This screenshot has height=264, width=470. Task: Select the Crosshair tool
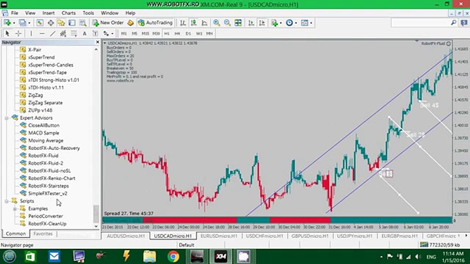point(18,33)
